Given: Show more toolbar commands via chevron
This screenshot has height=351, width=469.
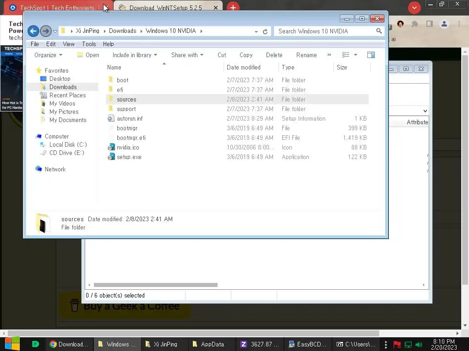Looking at the screenshot, I should coord(329,55).
